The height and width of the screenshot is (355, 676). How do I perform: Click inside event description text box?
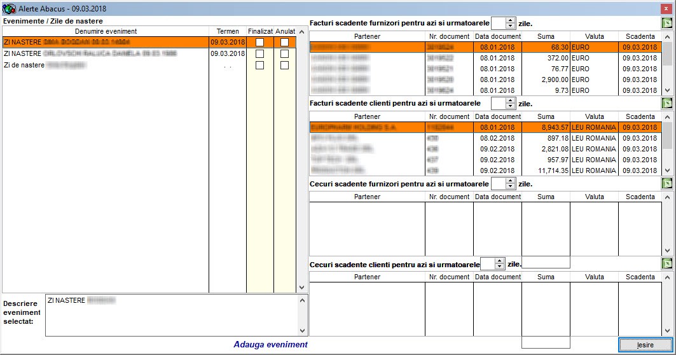pyautogui.click(x=171, y=316)
